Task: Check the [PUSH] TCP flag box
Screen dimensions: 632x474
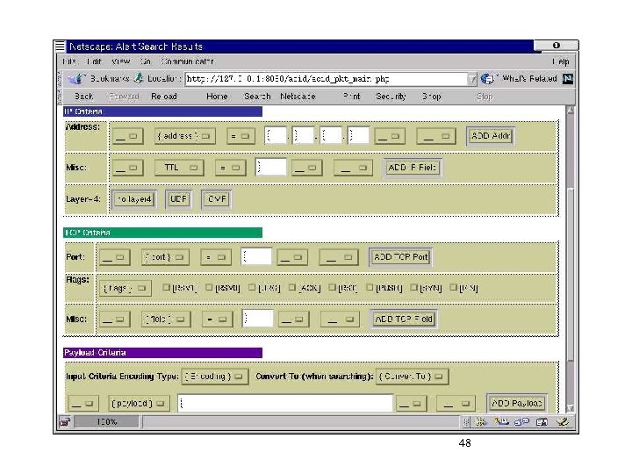Action: coord(370,287)
